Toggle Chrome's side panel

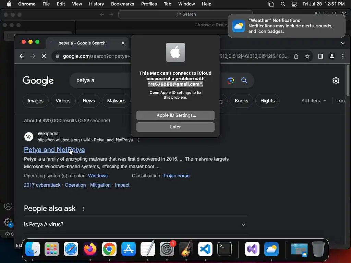(321, 56)
